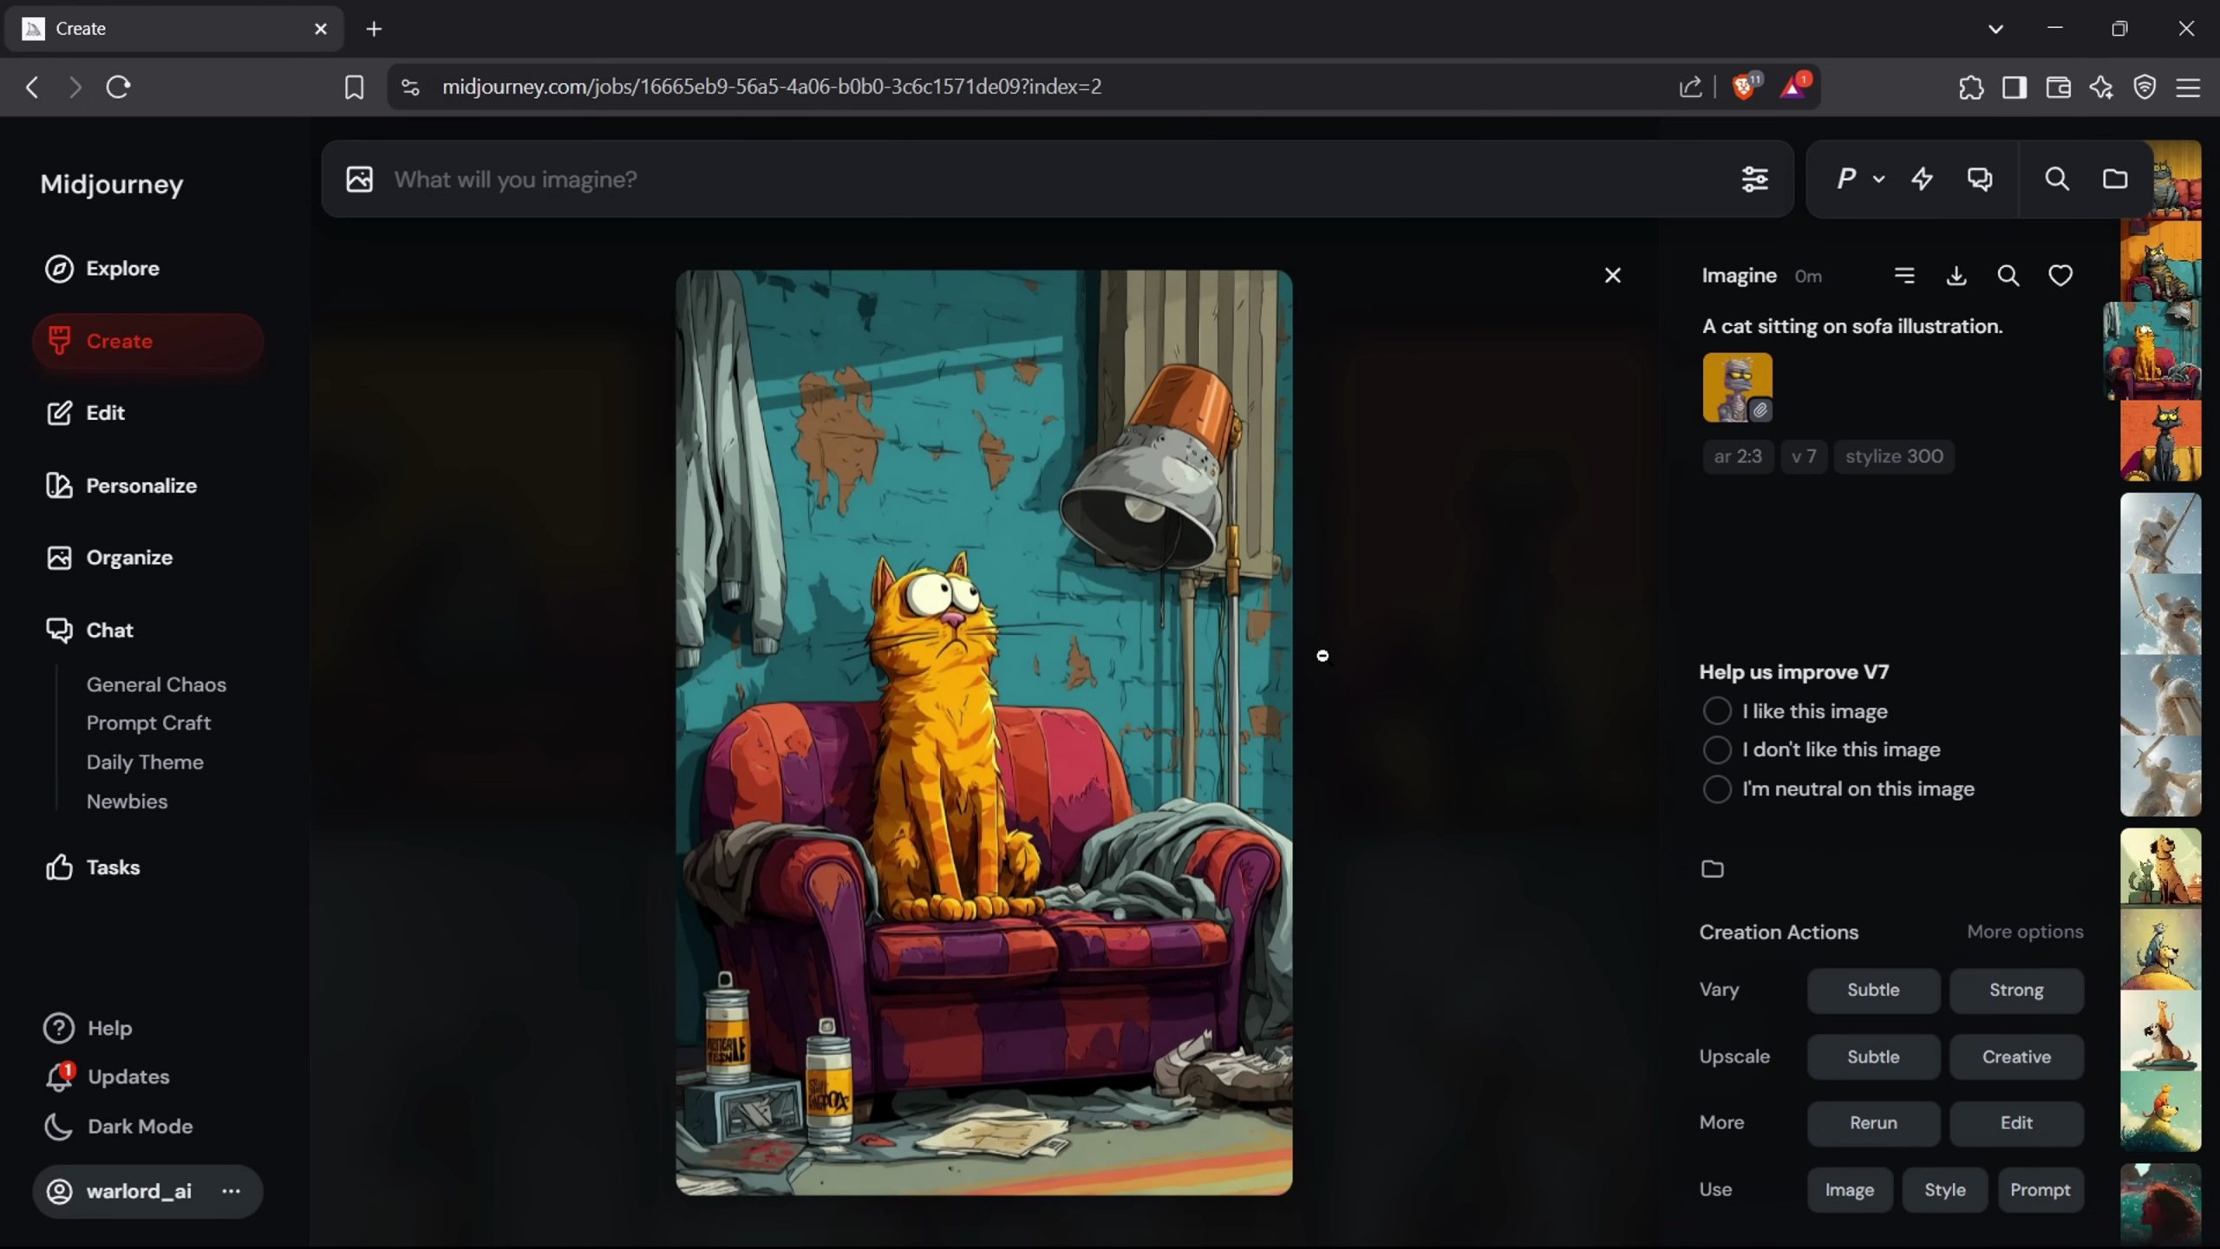Select 'I don't like this image' radio

[1716, 749]
